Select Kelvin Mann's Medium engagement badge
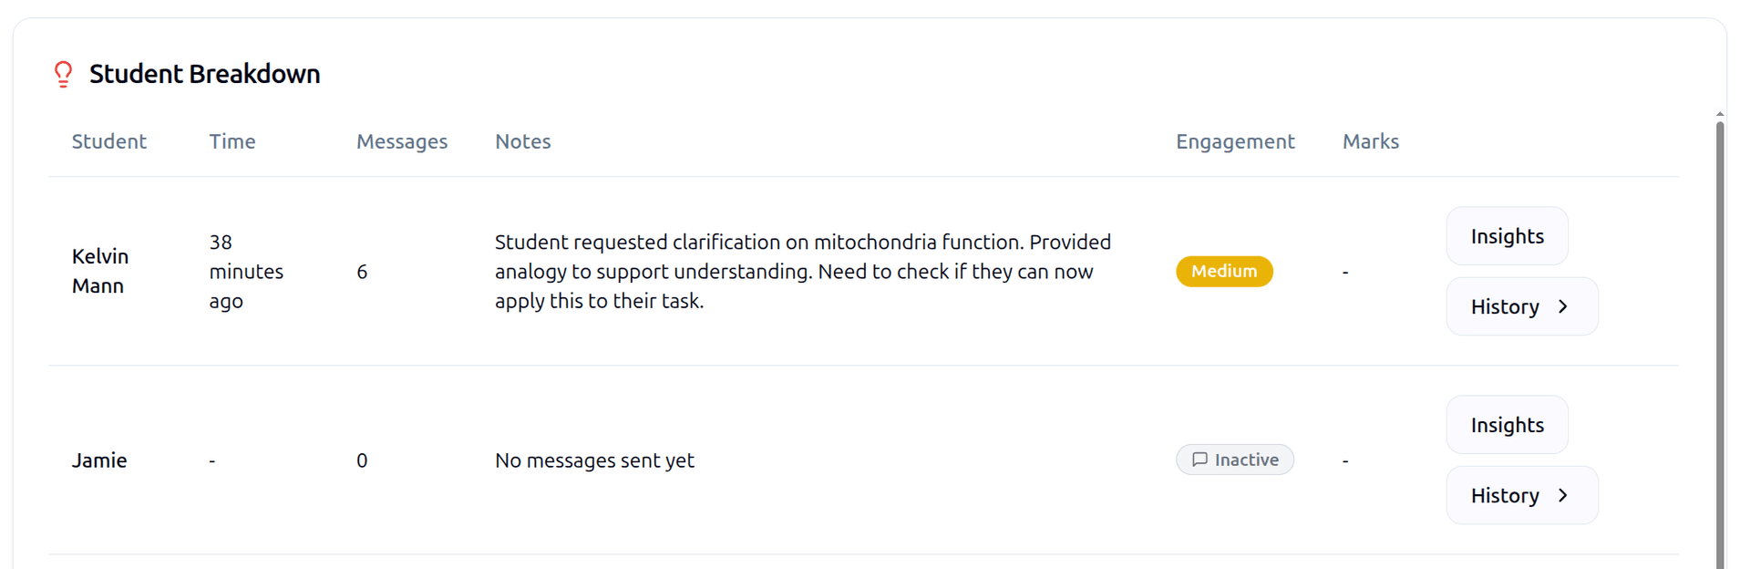 tap(1224, 271)
